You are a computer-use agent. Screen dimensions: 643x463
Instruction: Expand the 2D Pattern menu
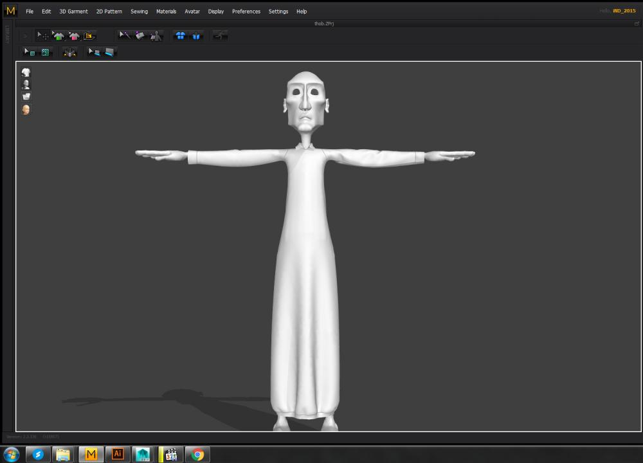point(109,12)
